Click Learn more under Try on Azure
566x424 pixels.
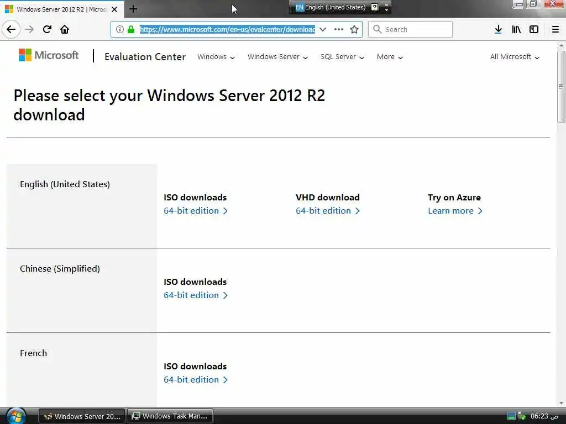455,210
